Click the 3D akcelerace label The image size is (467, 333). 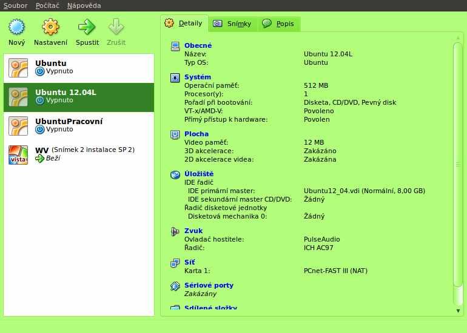[209, 151]
